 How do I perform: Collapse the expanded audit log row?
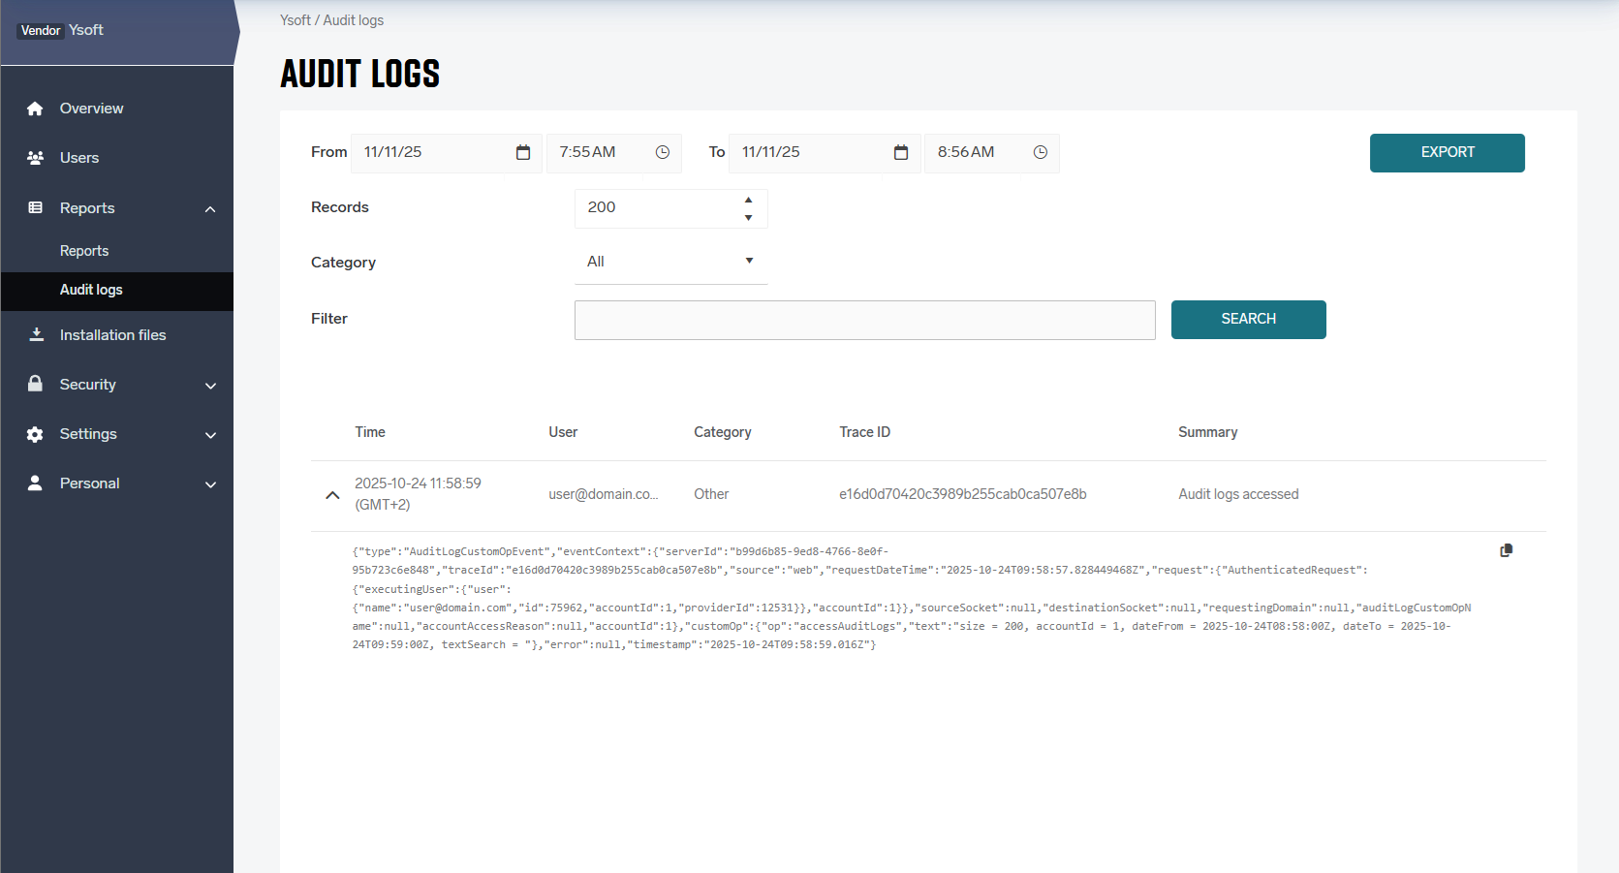[x=332, y=495]
